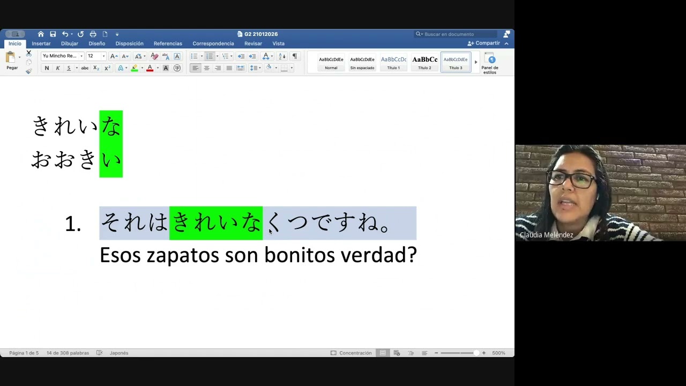
Task: Apply green text highlight color
Action: click(134, 68)
